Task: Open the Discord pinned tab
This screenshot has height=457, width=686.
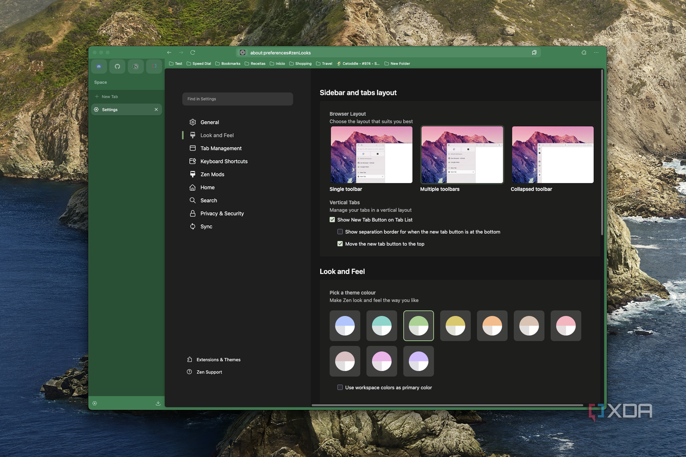Action: [99, 67]
